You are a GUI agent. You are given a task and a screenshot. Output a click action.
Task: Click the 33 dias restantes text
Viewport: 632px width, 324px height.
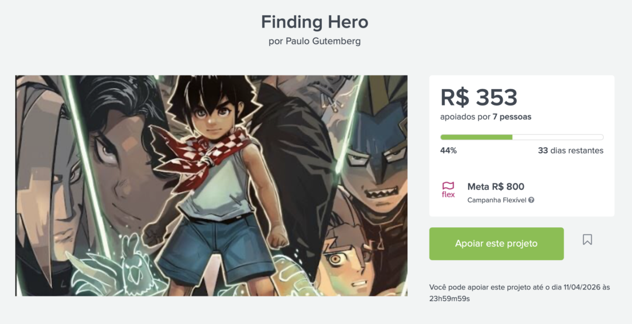coord(571,151)
